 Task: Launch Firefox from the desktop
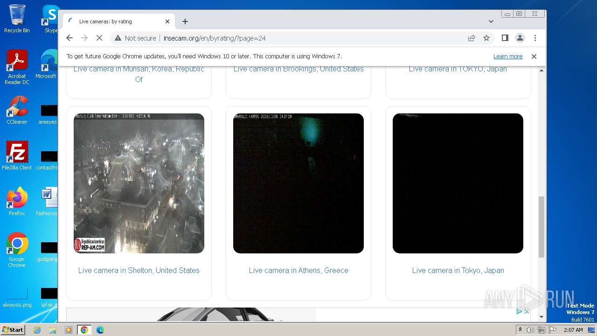[x=17, y=202]
